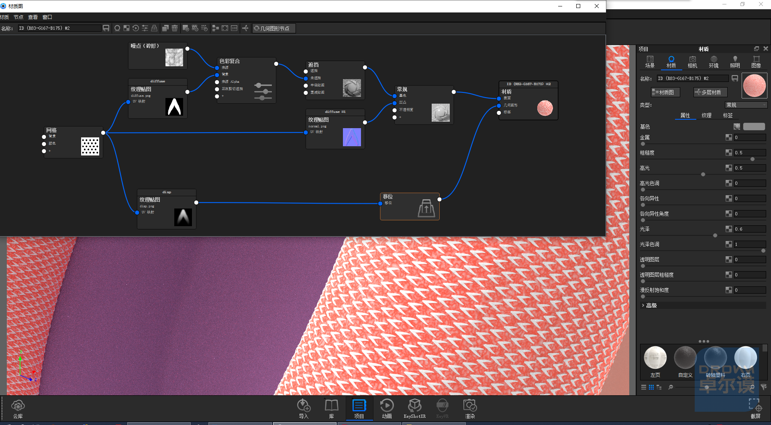Switch to the 图像 (Image) tab
The height and width of the screenshot is (425, 771).
coord(756,62)
